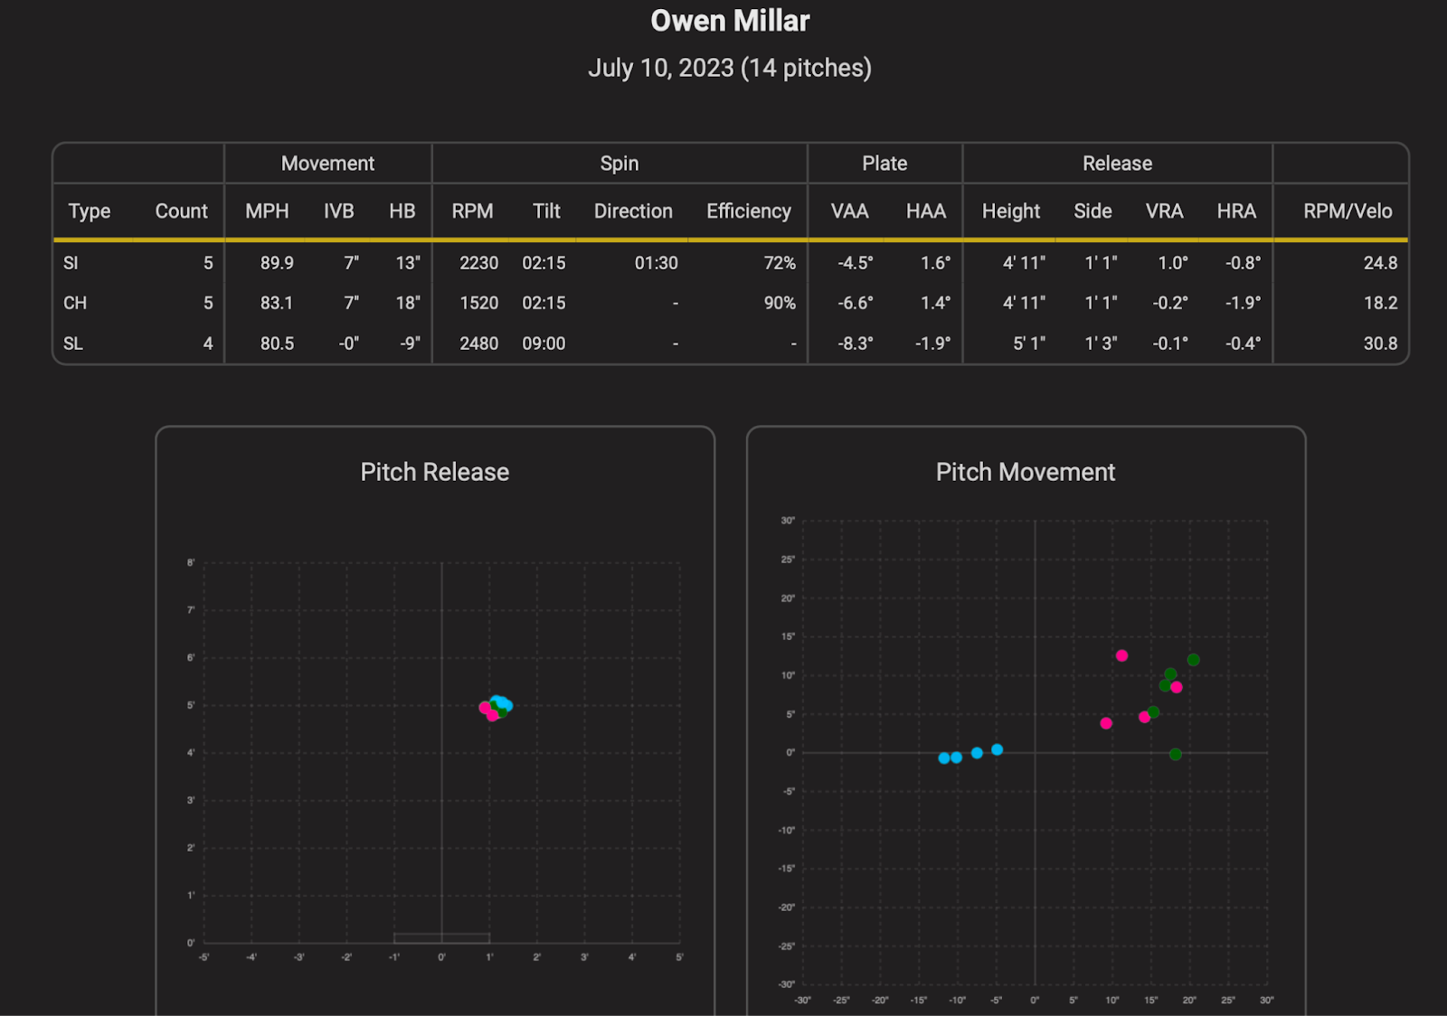Click the SL VAA value -8.3°

point(856,343)
